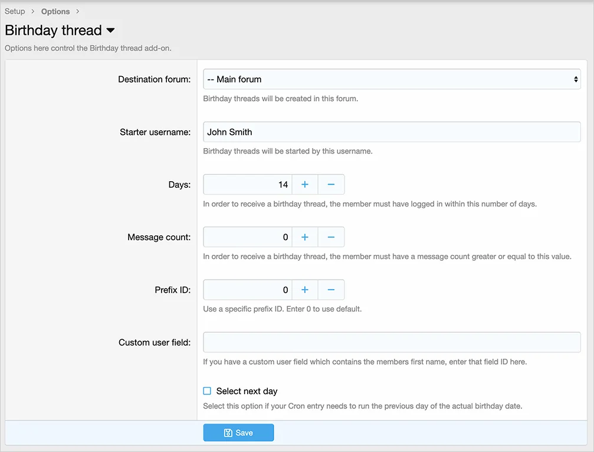The width and height of the screenshot is (594, 452).
Task: Decrease the Days value with minus button
Action: (x=331, y=185)
